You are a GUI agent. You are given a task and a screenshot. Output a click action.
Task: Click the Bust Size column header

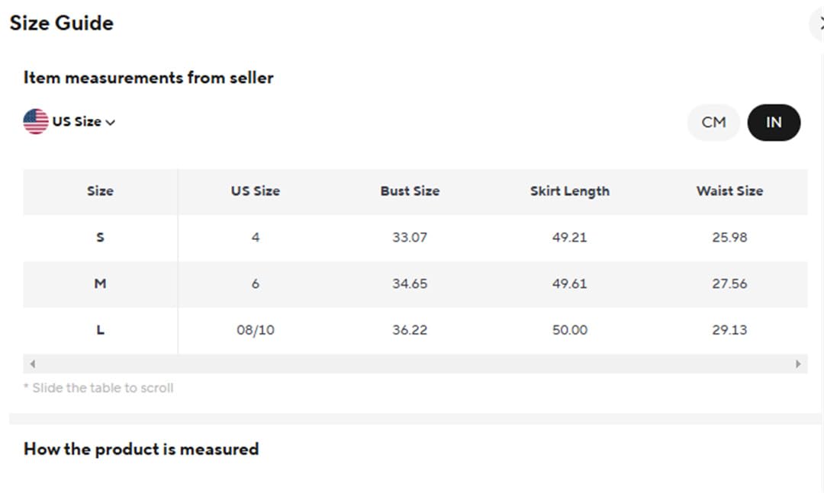click(410, 191)
